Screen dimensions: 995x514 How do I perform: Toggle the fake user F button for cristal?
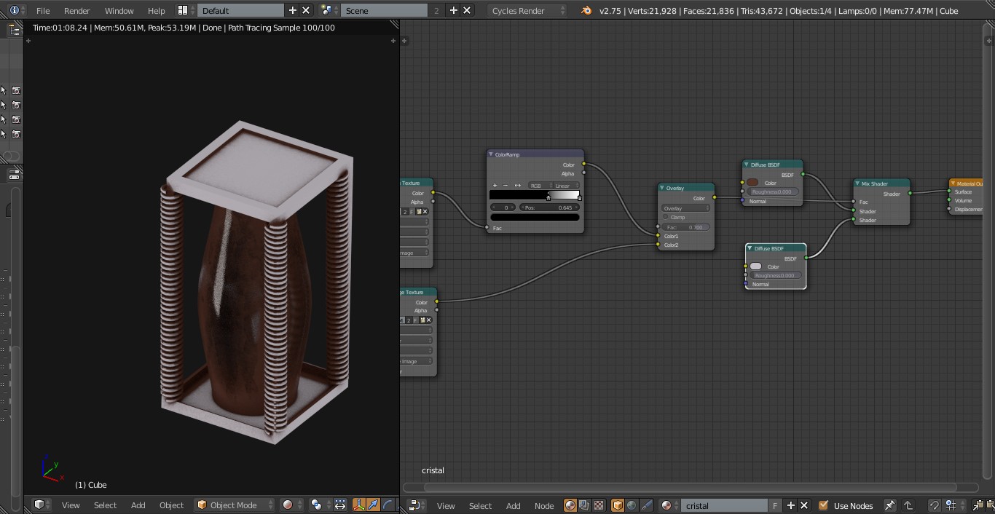[x=775, y=505]
